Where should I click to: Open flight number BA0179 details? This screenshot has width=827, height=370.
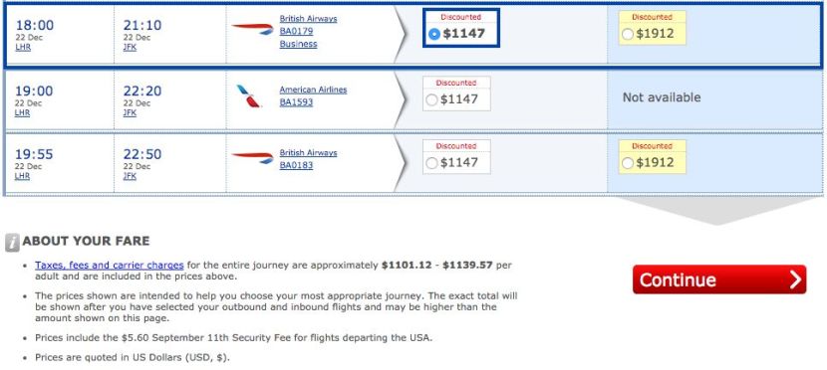tap(296, 31)
